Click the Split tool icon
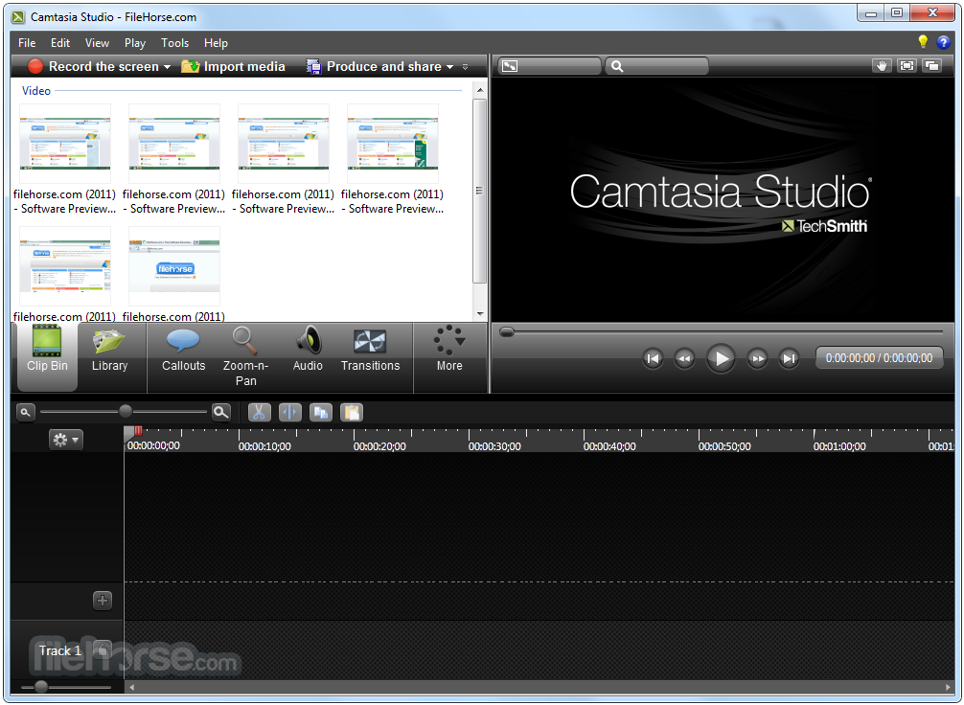The width and height of the screenshot is (964, 705). (290, 413)
